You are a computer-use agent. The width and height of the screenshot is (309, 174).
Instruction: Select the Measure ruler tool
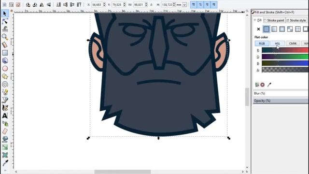[5, 45]
